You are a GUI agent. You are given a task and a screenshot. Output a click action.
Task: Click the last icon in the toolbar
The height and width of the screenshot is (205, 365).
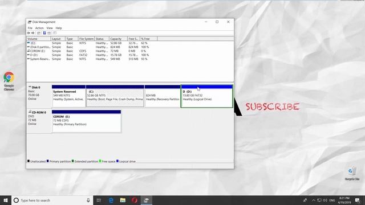click(x=55, y=33)
